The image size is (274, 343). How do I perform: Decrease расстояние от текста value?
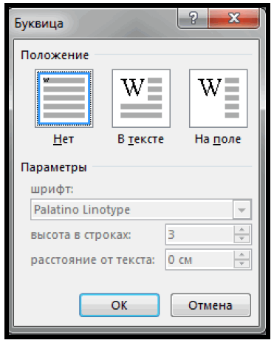click(x=242, y=264)
